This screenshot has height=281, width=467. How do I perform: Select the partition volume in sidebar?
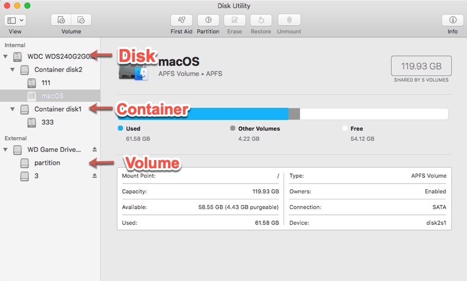[47, 163]
